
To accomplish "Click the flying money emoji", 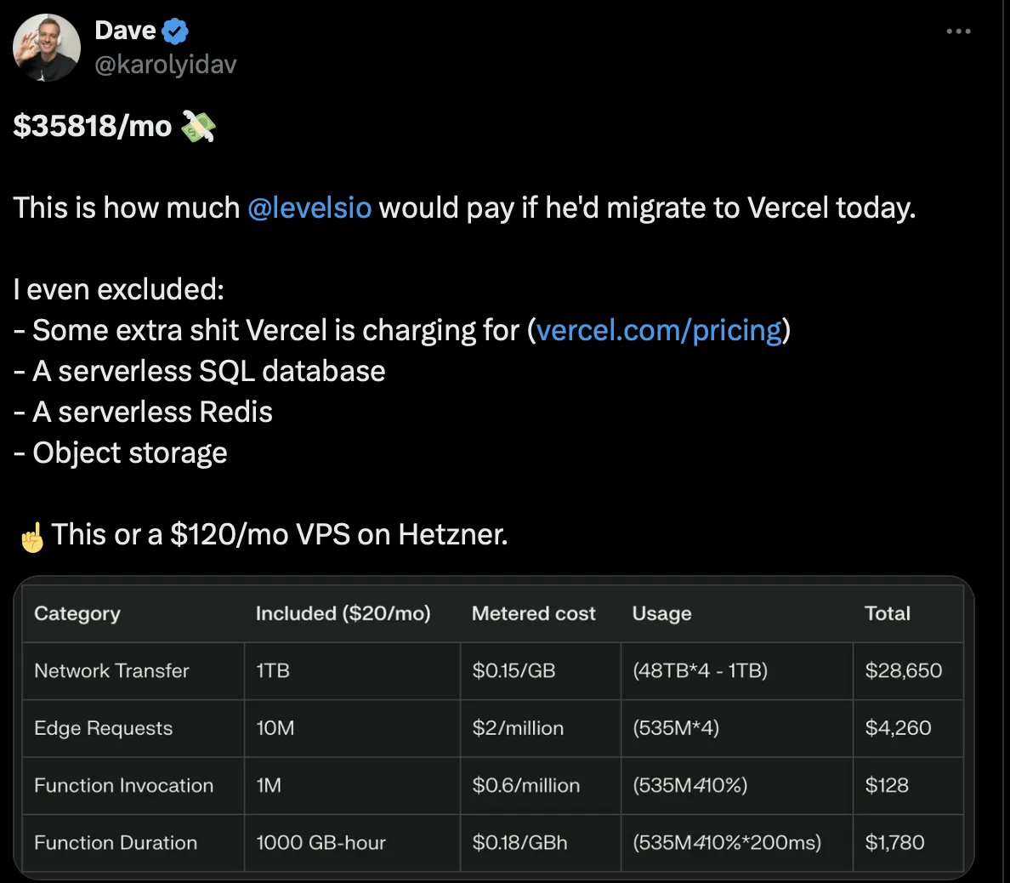I will 198,127.
